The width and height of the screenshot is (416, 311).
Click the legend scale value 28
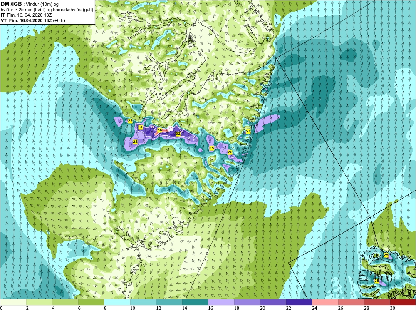point(366,308)
